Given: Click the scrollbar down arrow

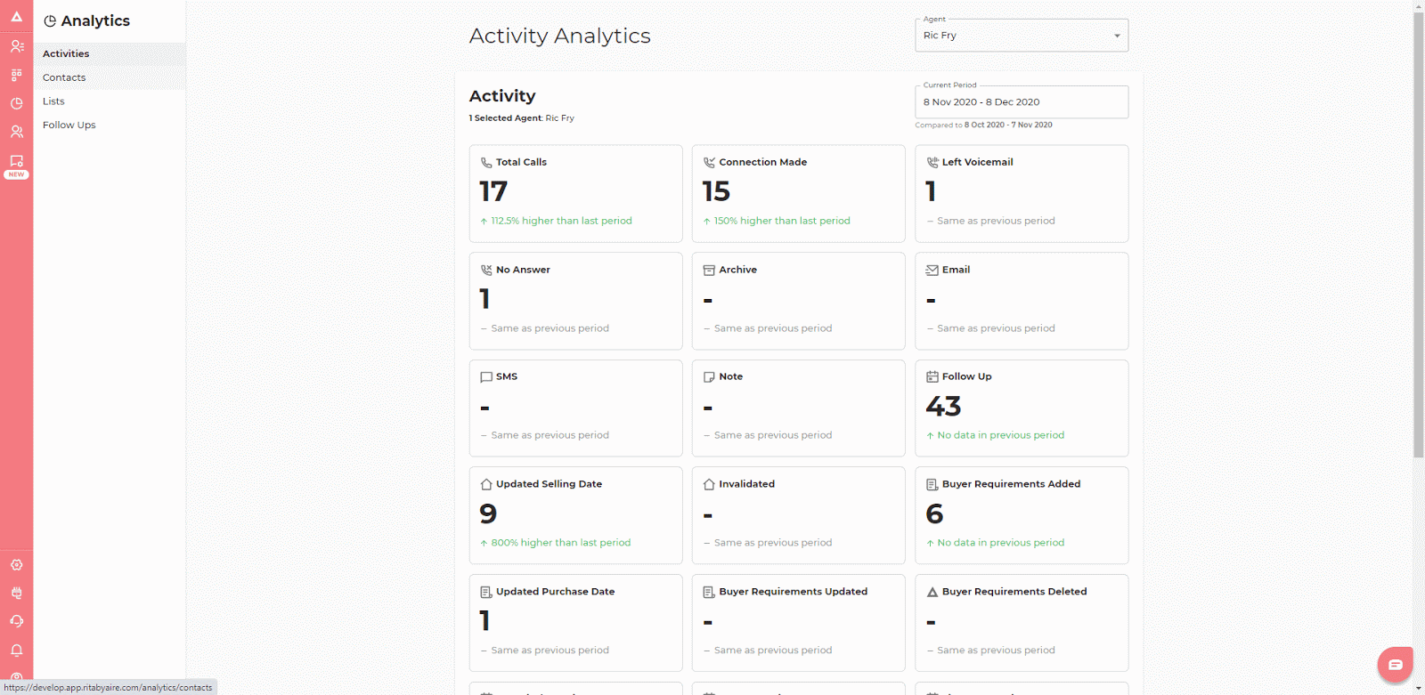Looking at the screenshot, I should pos(1418,688).
